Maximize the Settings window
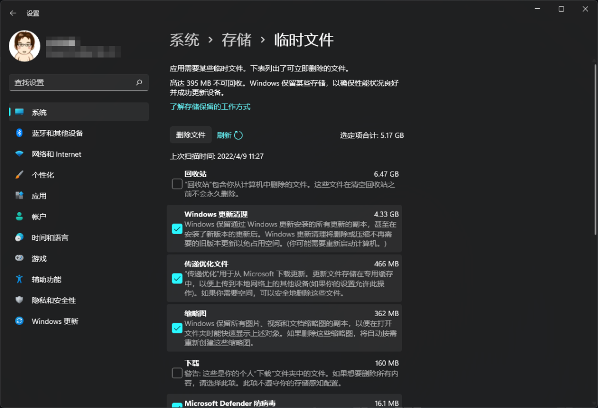 coord(561,9)
